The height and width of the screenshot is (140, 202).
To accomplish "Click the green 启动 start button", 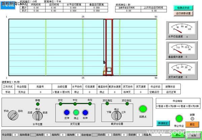I will point(177,135).
